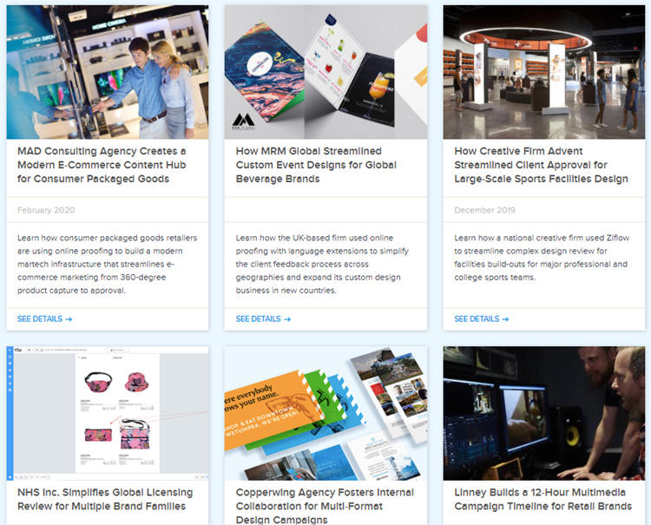651x525 pixels.
Task: Click the arrow icon beside MAD Consulting's See Details
Action: (x=69, y=319)
